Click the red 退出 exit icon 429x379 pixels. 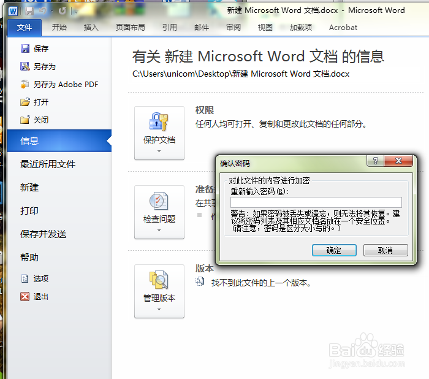pyautogui.click(x=25, y=297)
